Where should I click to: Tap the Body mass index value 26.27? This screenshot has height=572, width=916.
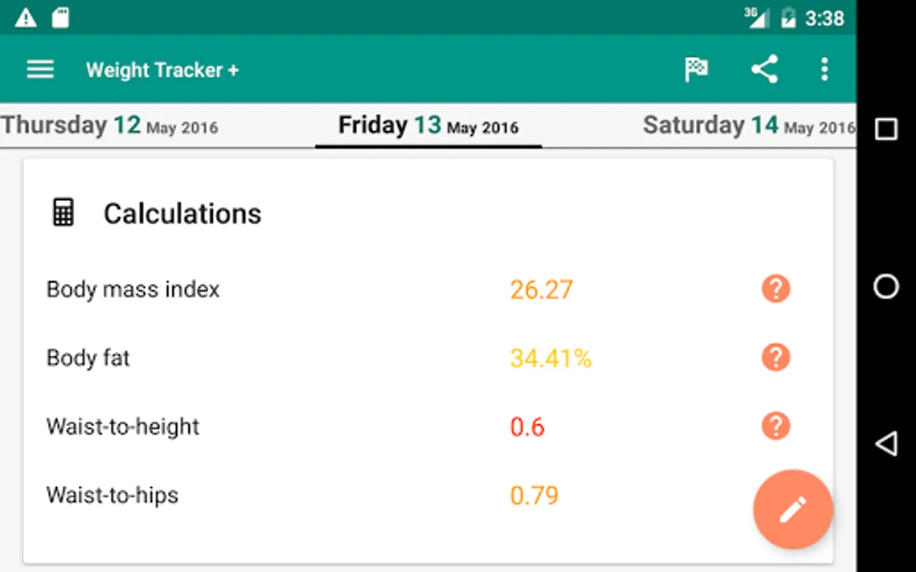click(541, 290)
